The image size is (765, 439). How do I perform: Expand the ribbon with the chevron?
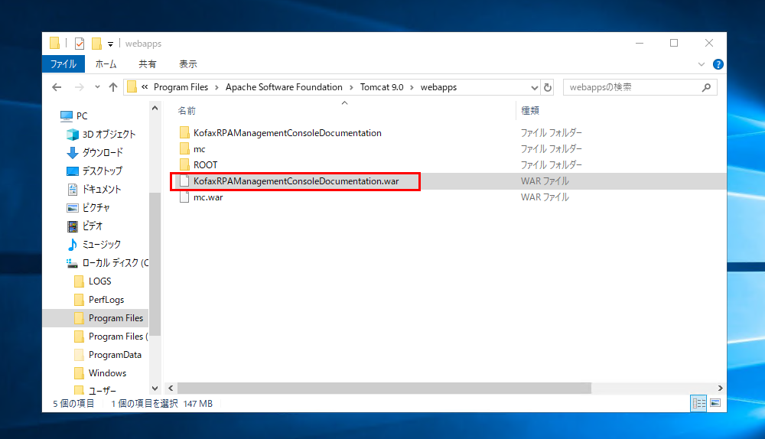coord(701,64)
